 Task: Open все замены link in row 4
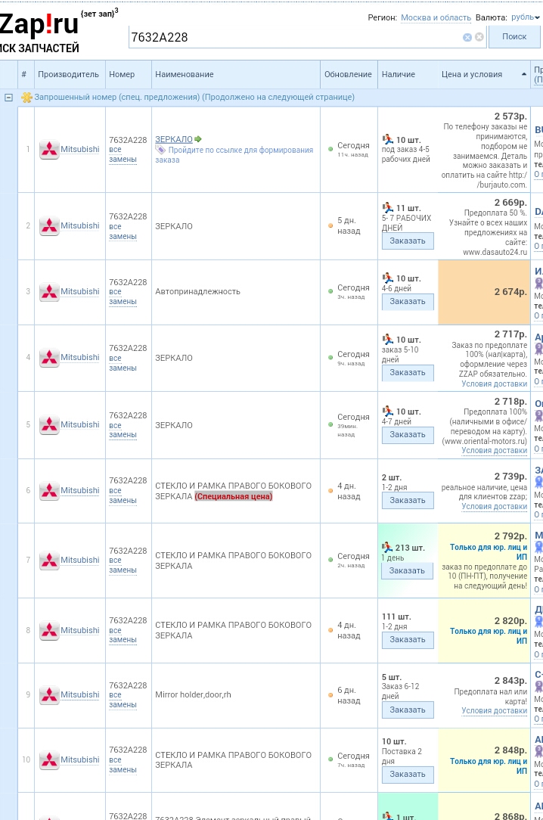click(x=123, y=363)
